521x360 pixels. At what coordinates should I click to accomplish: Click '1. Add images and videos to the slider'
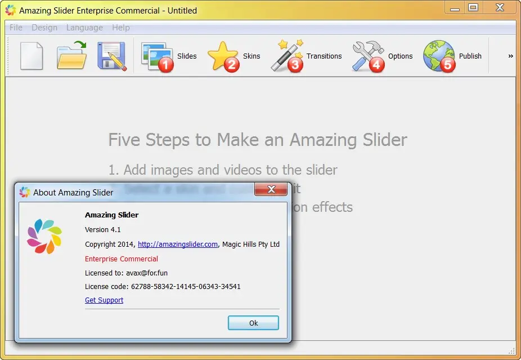[x=223, y=170]
